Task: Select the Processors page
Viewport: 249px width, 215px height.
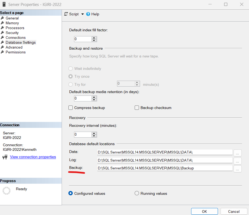Action: [15, 28]
